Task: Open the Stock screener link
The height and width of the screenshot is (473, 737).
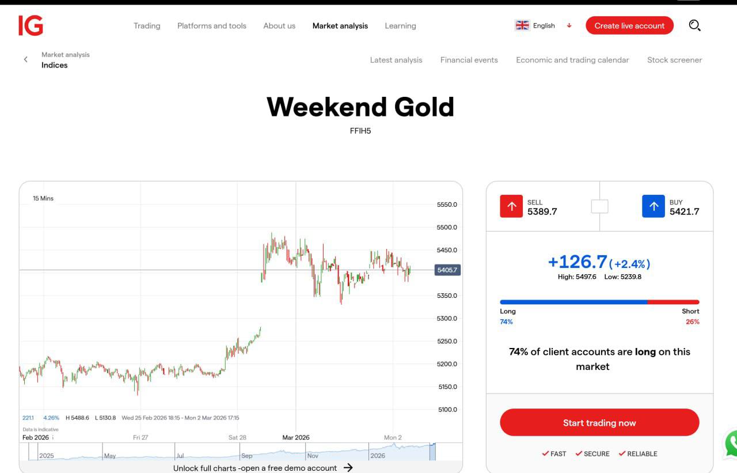Action: [674, 60]
